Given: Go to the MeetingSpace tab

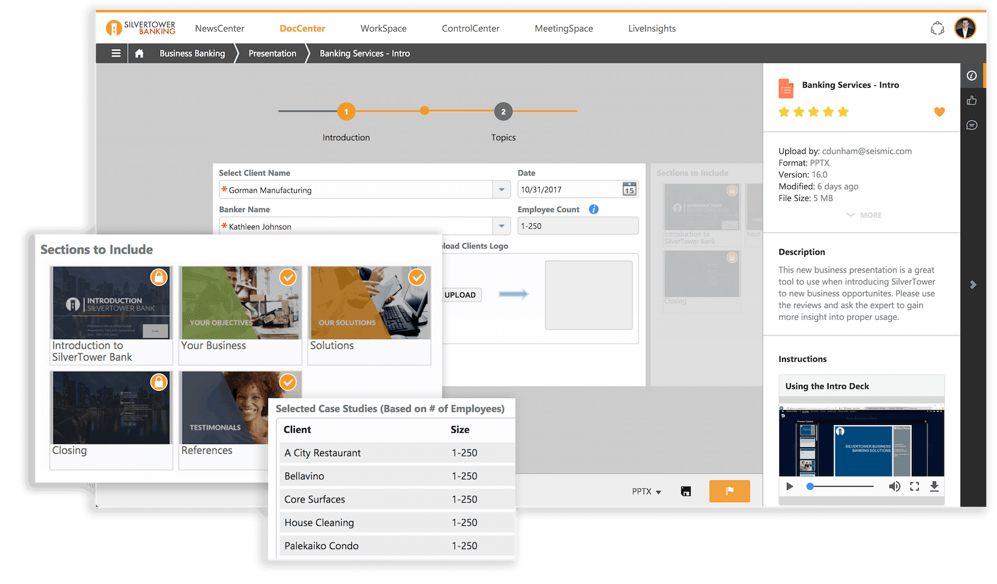Looking at the screenshot, I should [564, 28].
